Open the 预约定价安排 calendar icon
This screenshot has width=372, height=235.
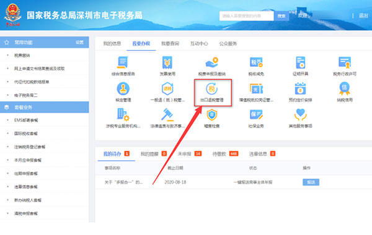pyautogui.click(x=300, y=89)
